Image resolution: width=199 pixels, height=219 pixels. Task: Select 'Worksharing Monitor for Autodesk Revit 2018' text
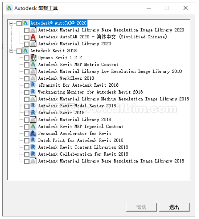(x=90, y=92)
